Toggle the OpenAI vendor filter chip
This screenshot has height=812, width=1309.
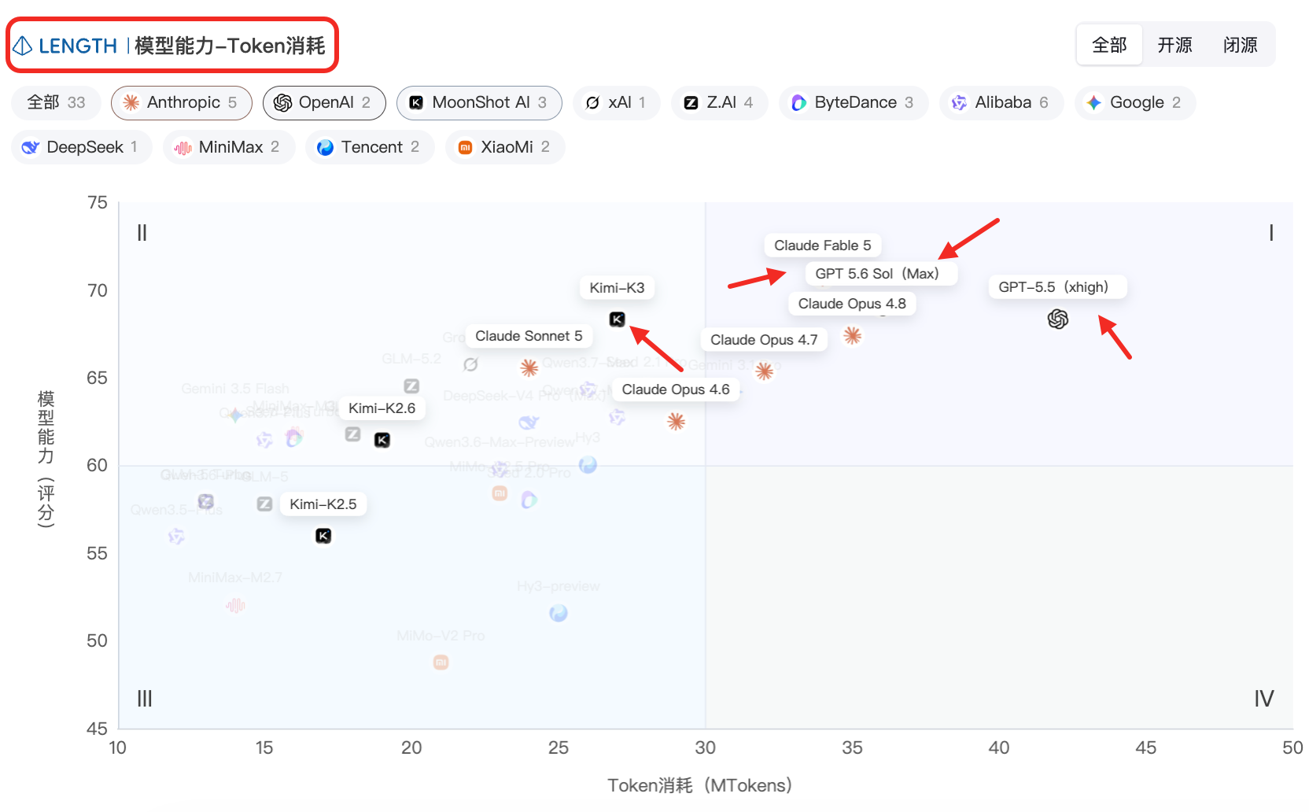pyautogui.click(x=324, y=103)
